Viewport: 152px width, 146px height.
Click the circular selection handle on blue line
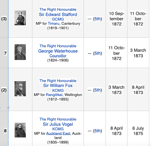(x=9, y=107)
